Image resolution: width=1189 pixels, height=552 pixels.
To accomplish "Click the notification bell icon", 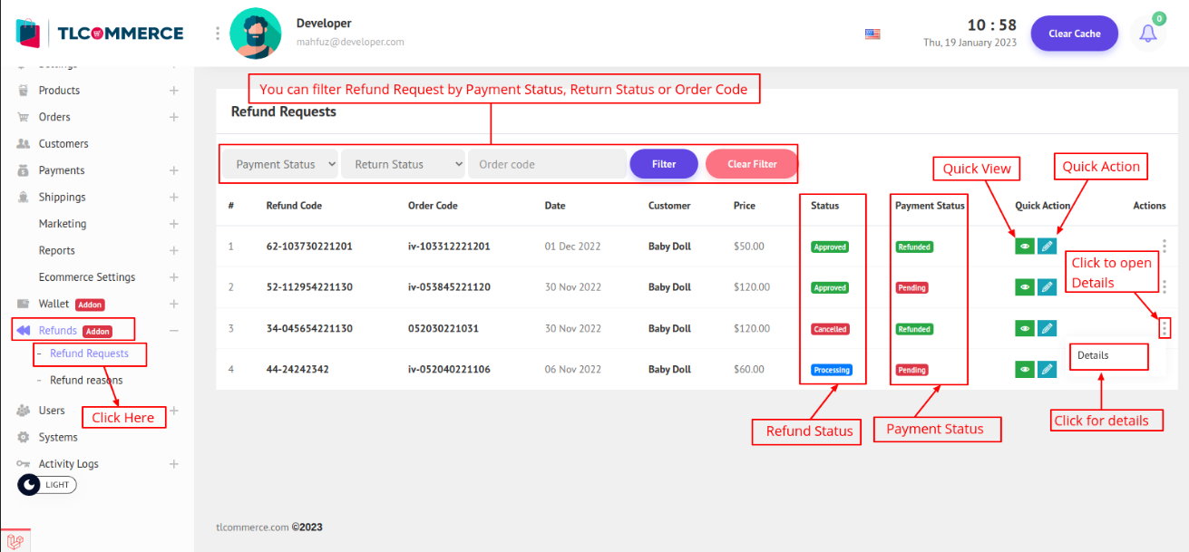I will (1148, 34).
